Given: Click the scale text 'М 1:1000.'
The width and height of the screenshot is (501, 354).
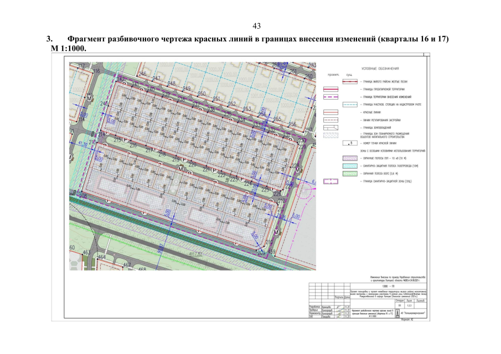Looking at the screenshot, I should coord(69,49).
